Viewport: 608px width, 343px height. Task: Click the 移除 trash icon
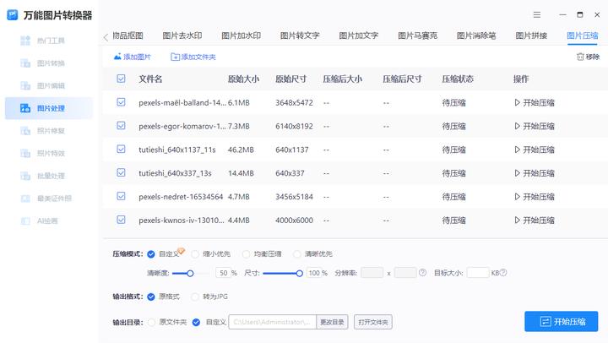580,57
